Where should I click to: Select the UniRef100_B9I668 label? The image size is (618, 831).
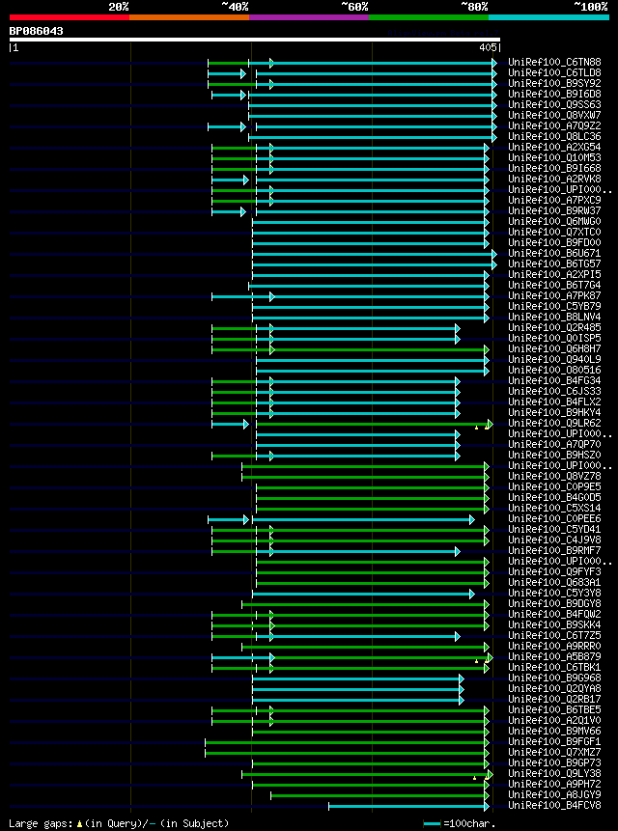coord(554,169)
